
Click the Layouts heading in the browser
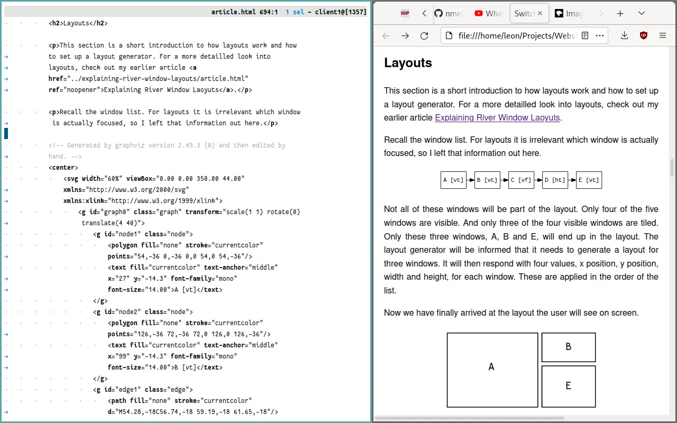pos(408,63)
